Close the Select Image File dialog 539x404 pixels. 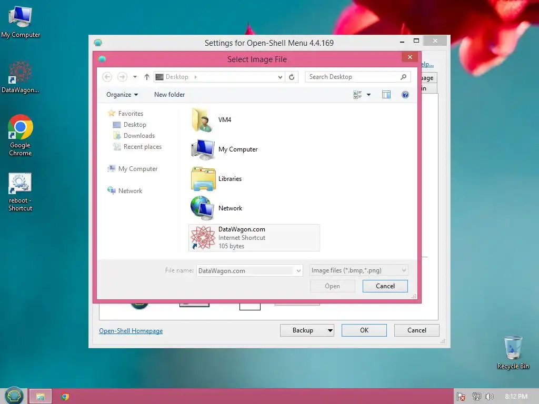[410, 57]
